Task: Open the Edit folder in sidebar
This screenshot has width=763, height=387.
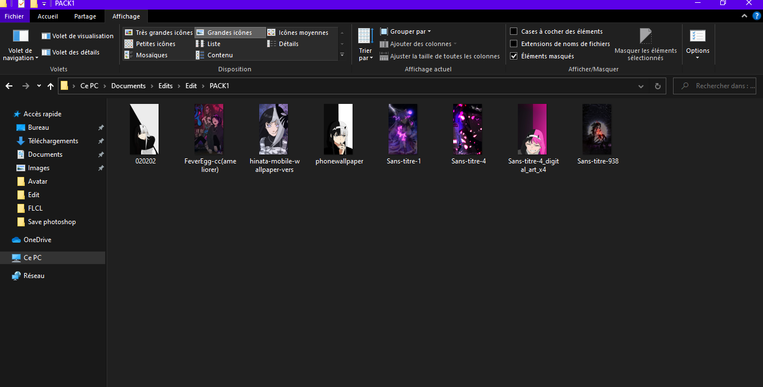Action: point(34,195)
